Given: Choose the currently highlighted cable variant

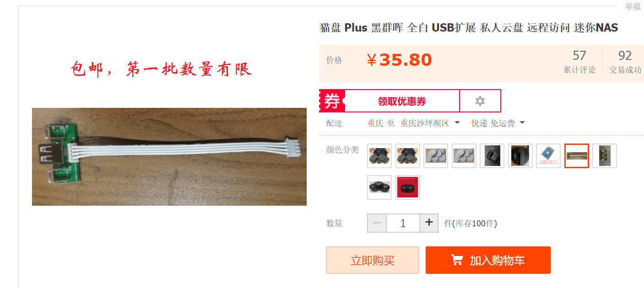Looking at the screenshot, I should tap(577, 156).
